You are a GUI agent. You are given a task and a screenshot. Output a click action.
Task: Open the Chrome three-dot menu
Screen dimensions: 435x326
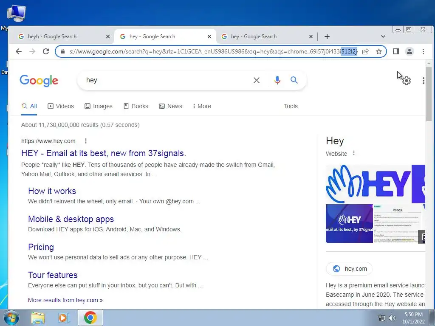(x=424, y=51)
